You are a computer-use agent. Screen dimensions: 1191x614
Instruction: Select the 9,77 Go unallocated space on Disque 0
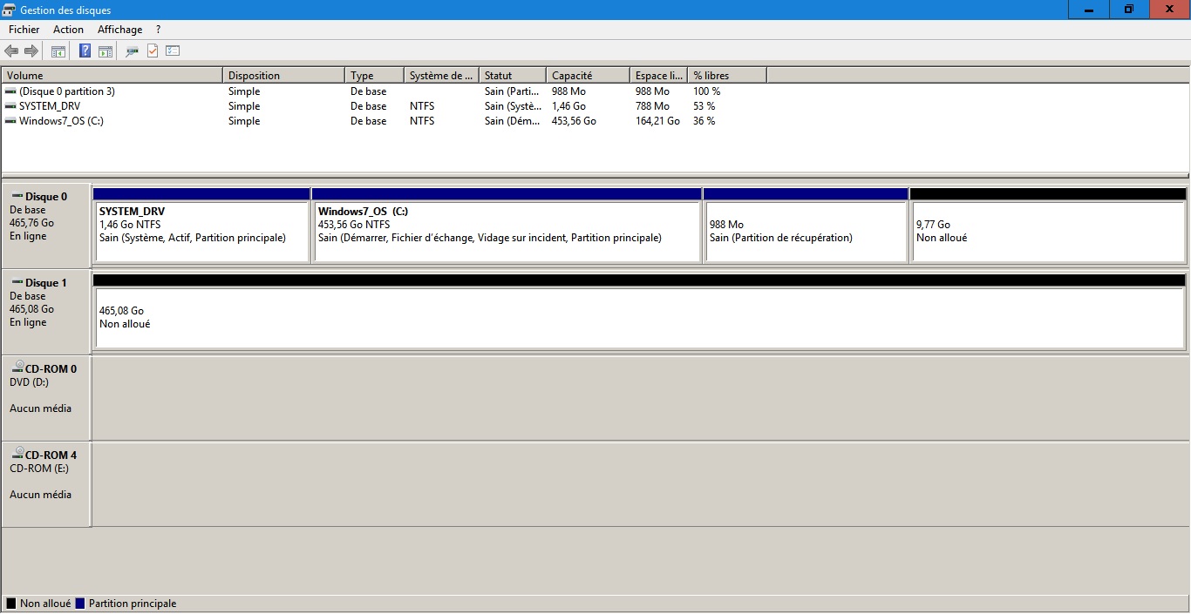1047,231
